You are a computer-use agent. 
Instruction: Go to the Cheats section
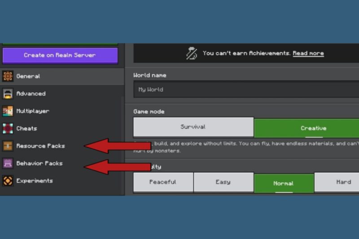click(62, 129)
